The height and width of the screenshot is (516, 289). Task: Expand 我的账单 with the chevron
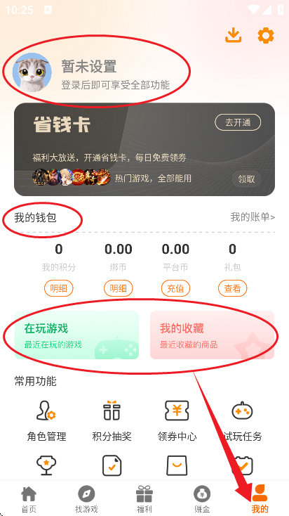[253, 217]
